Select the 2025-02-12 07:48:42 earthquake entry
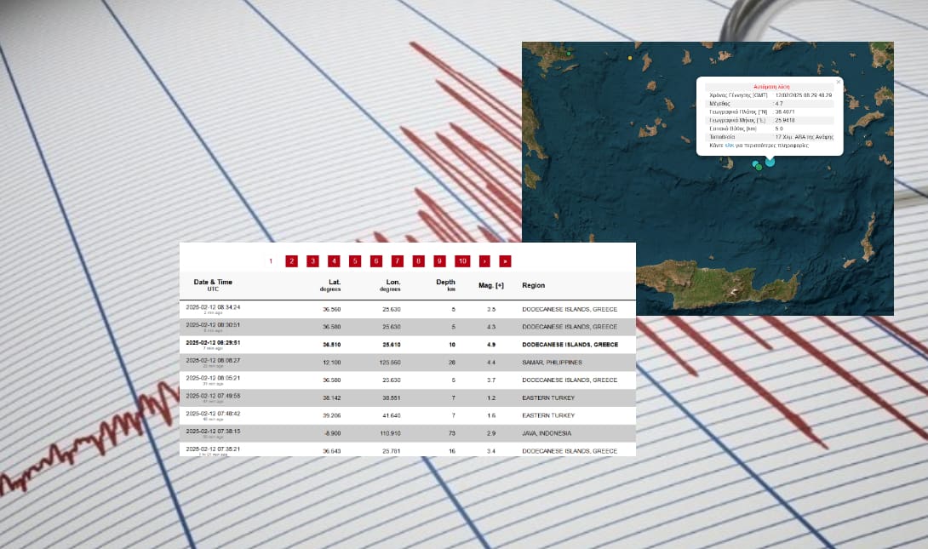Image resolution: width=928 pixels, height=549 pixels. [407, 416]
